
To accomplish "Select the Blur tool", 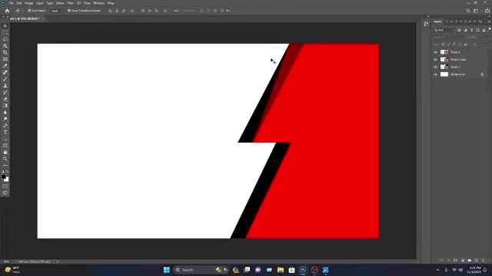I will 5,112.
